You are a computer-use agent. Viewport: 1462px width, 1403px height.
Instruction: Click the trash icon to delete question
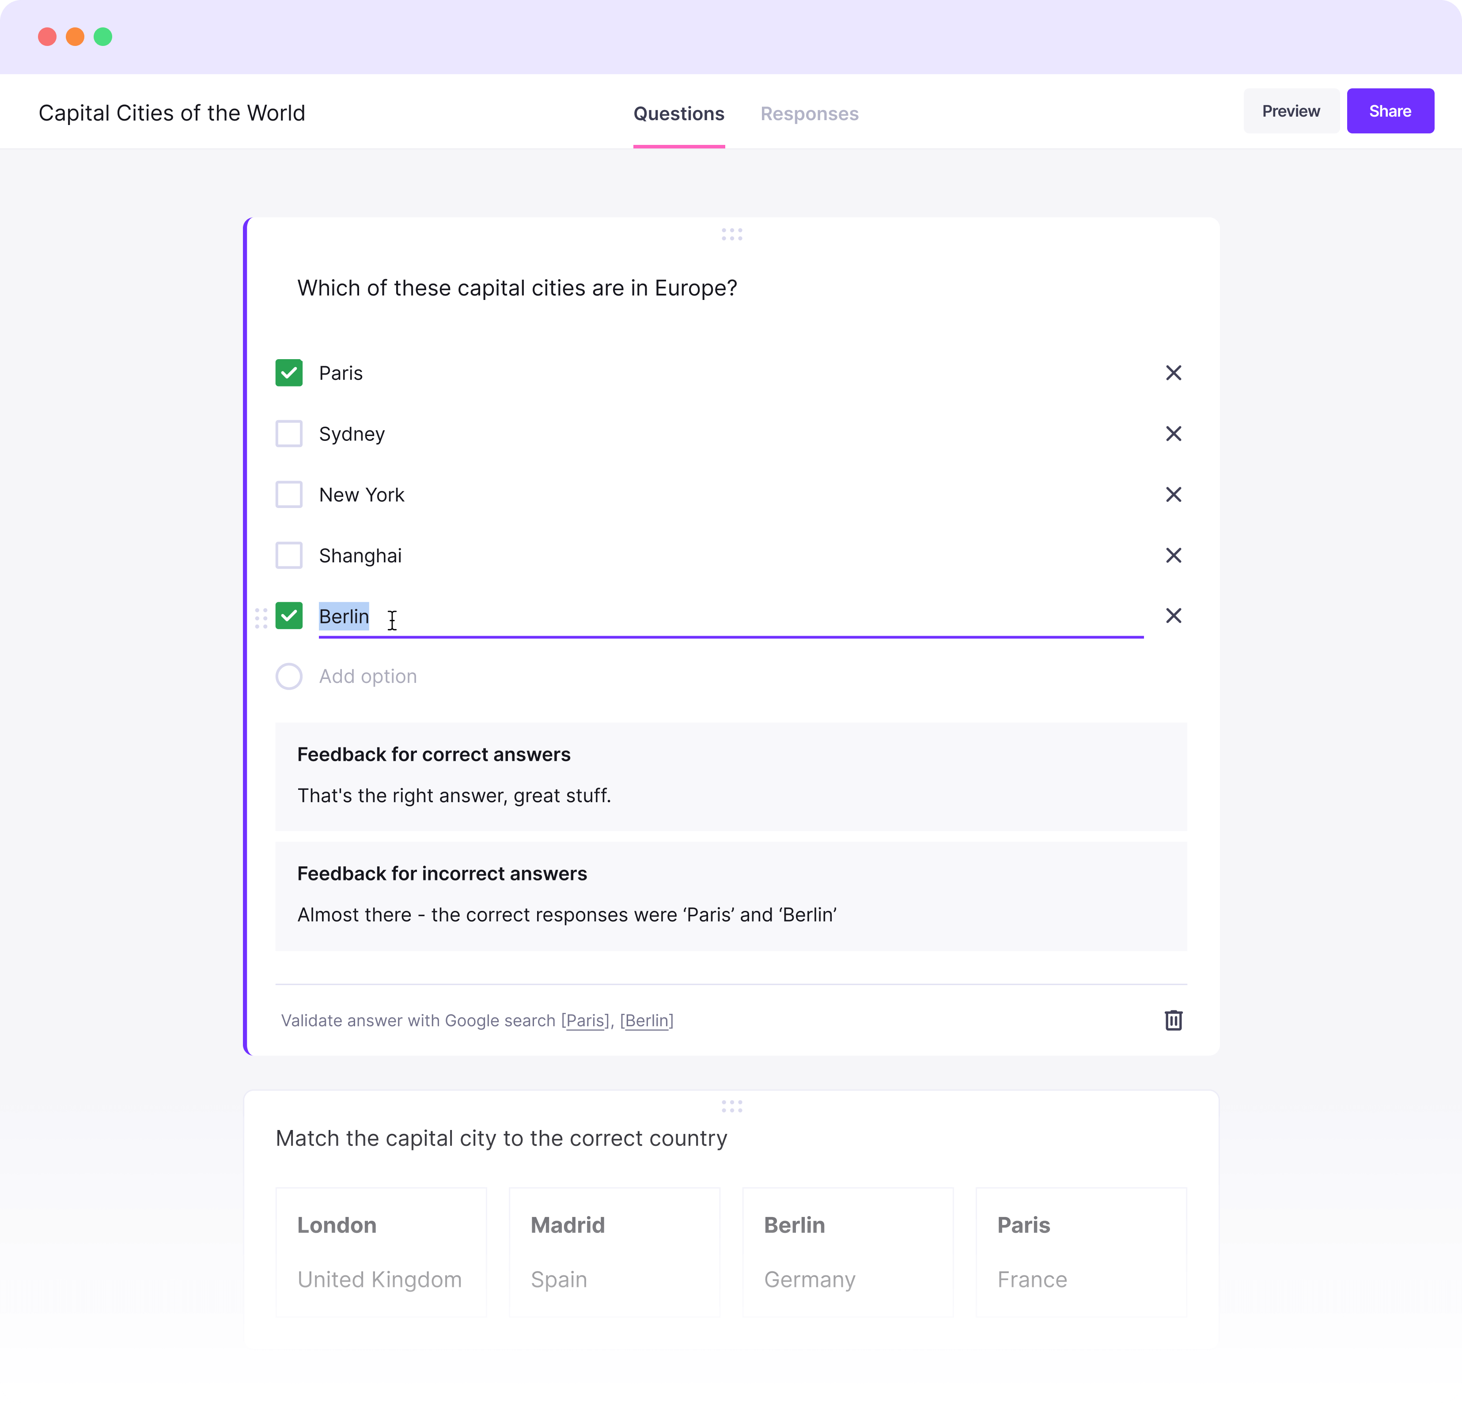pyautogui.click(x=1173, y=1020)
